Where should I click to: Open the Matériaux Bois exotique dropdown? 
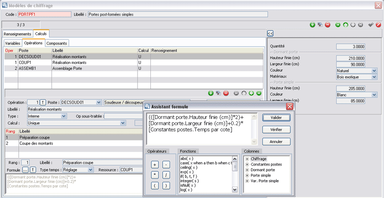point(374,77)
